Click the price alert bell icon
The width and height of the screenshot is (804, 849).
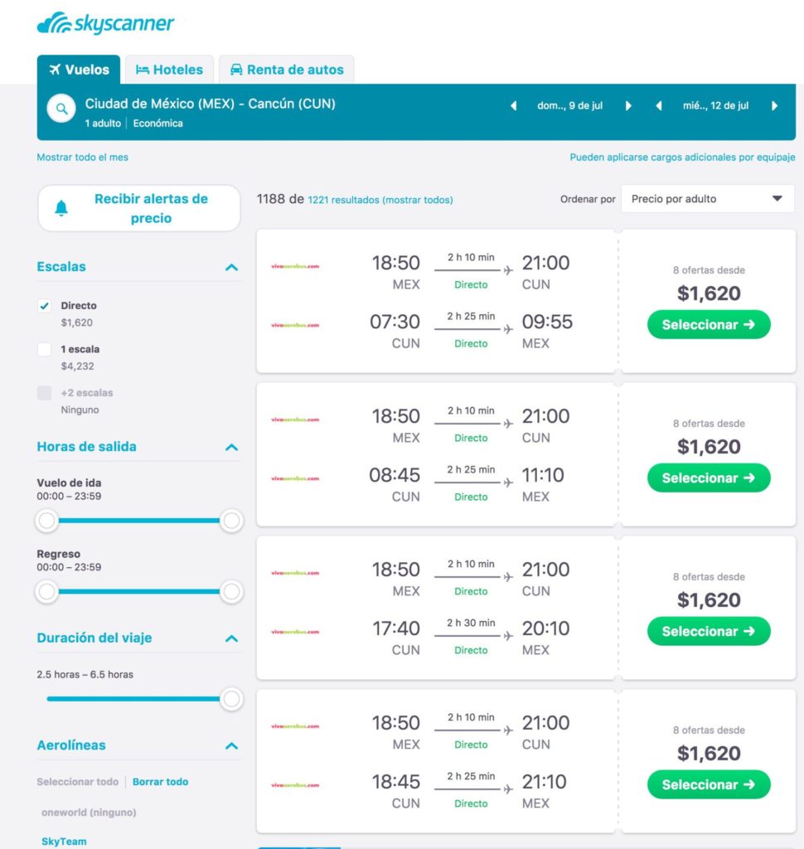click(x=61, y=208)
